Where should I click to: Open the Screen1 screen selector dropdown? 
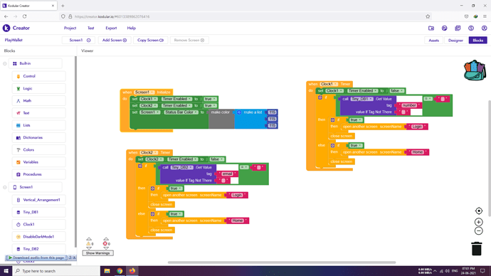click(78, 40)
